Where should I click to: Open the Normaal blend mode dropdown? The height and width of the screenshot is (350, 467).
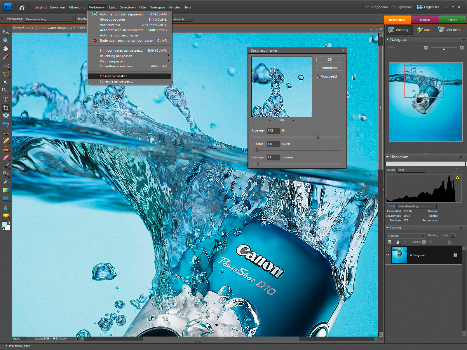coord(406,236)
